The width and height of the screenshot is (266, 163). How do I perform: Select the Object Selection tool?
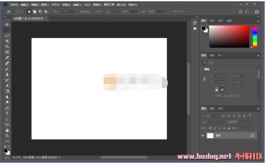7,41
